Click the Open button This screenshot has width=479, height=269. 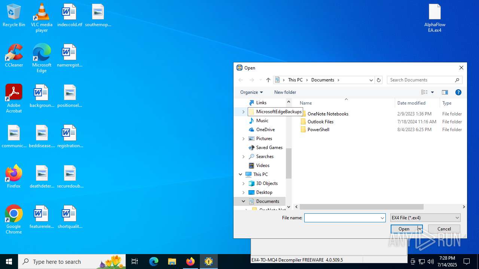pos(404,229)
